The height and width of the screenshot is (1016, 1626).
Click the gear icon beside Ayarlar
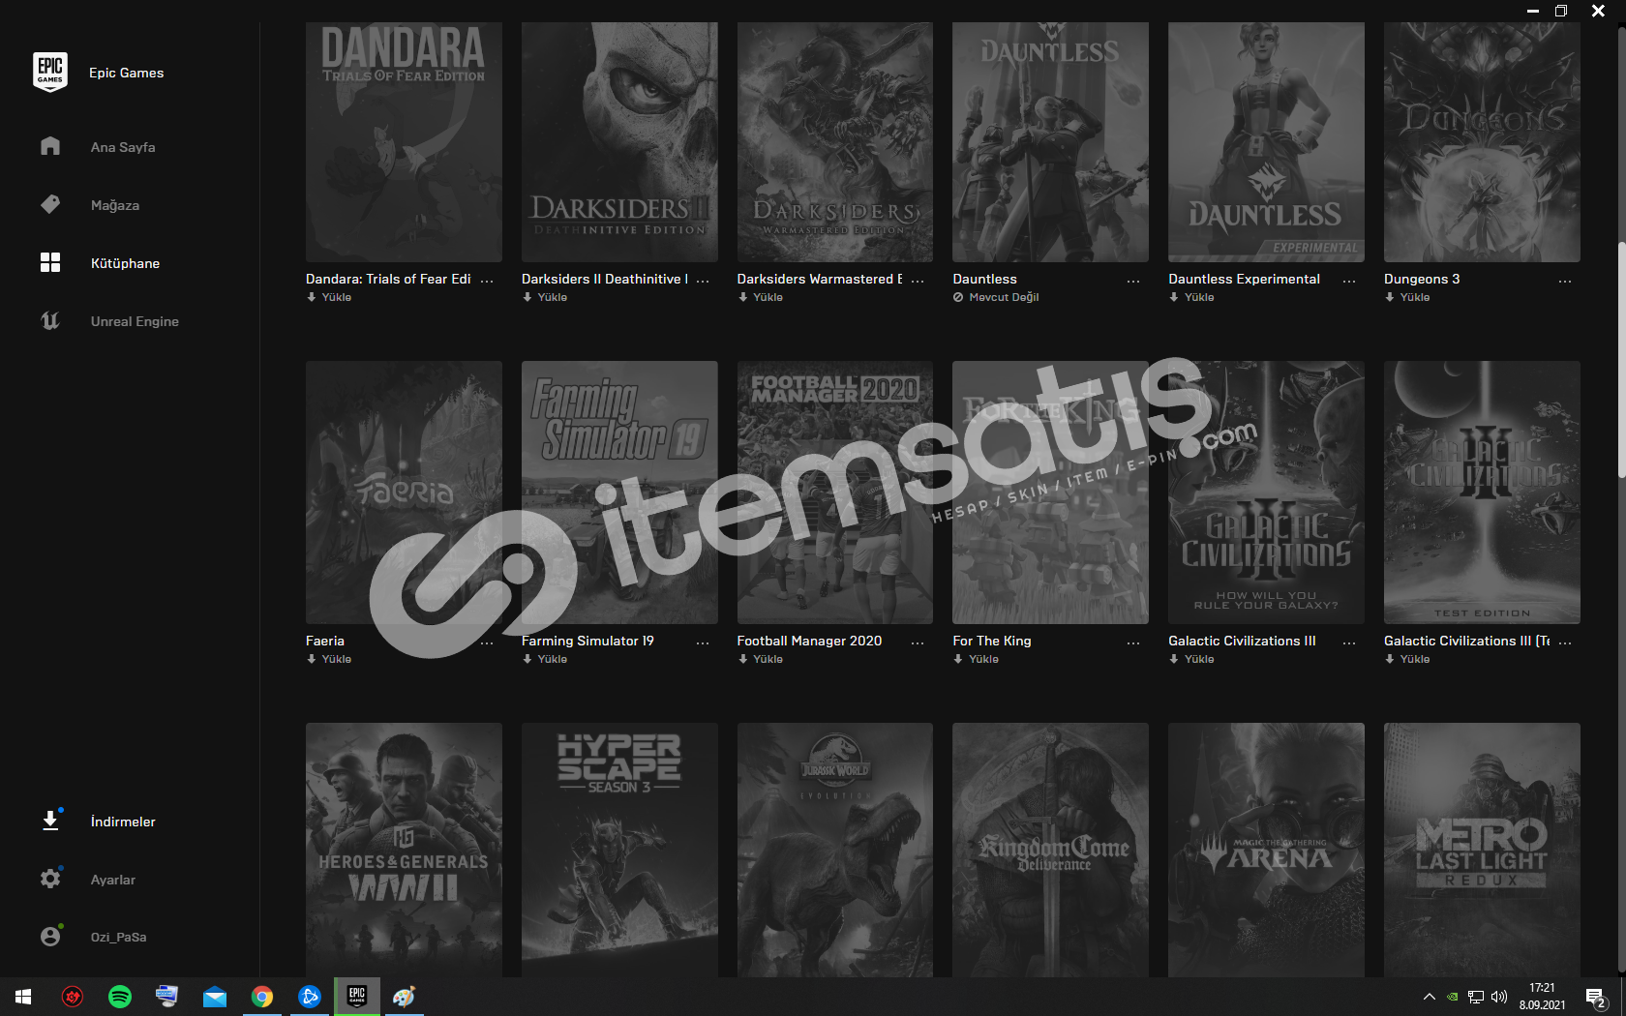[x=50, y=879]
